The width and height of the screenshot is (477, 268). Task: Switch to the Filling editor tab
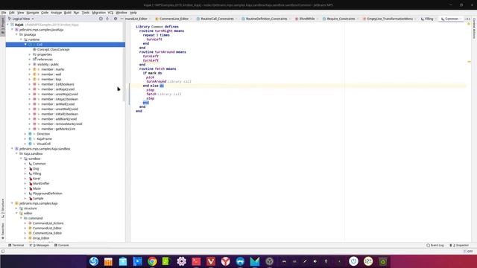429,19
